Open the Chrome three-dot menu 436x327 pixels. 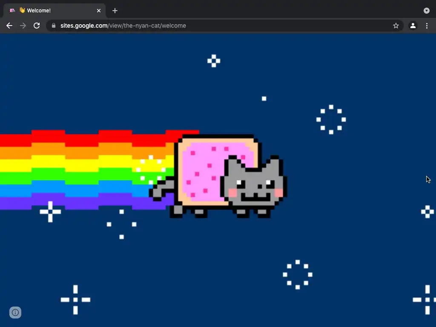[427, 26]
